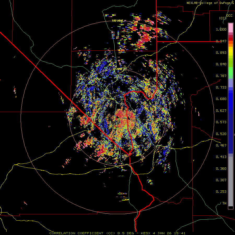This screenshot has width=235, height=235.
Task: Select the 0.893 color scale value
Action: tap(221, 52)
